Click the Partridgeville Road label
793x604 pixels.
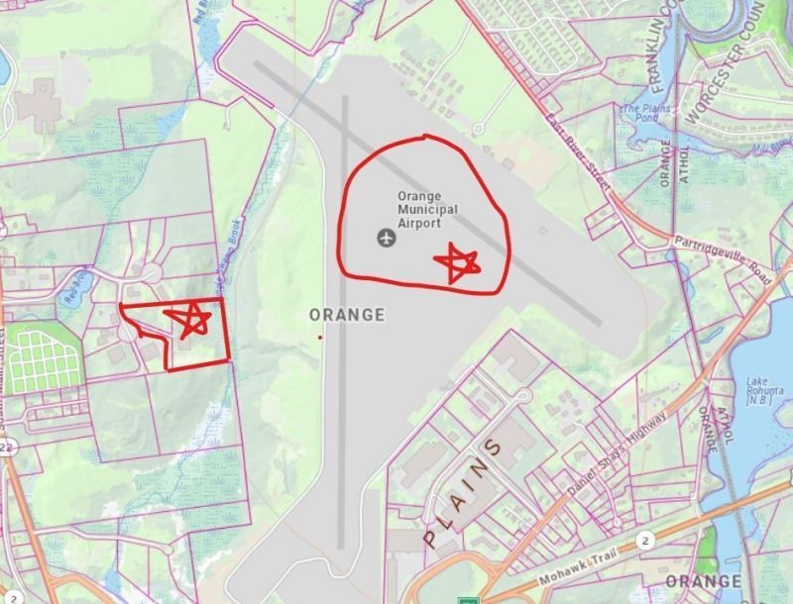tap(724, 259)
